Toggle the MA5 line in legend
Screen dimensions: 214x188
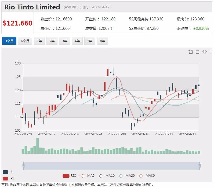point(87,176)
